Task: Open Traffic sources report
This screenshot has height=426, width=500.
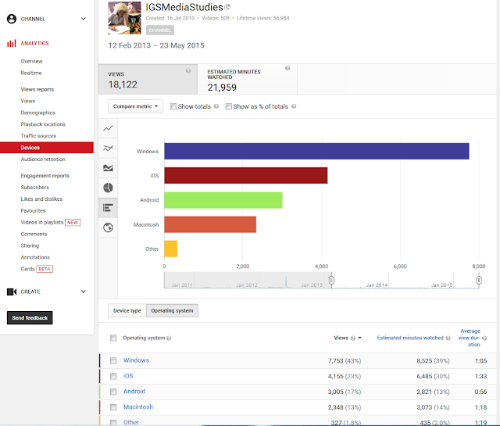Action: [x=38, y=136]
